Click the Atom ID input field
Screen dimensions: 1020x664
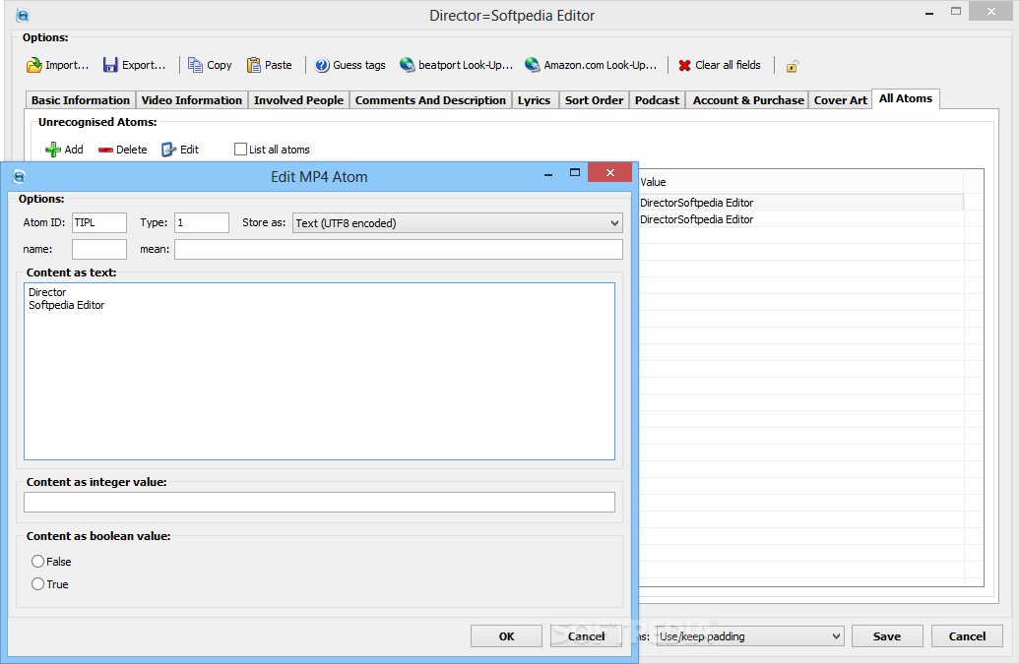point(98,223)
